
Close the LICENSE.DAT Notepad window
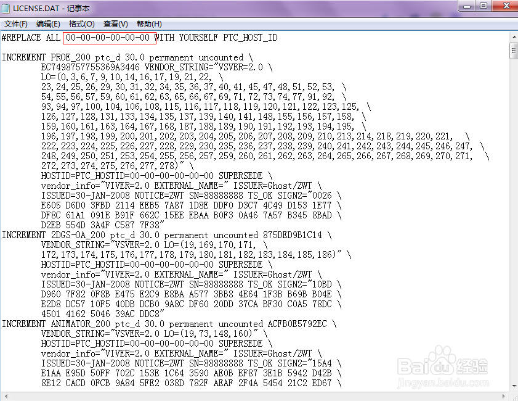click(506, 6)
